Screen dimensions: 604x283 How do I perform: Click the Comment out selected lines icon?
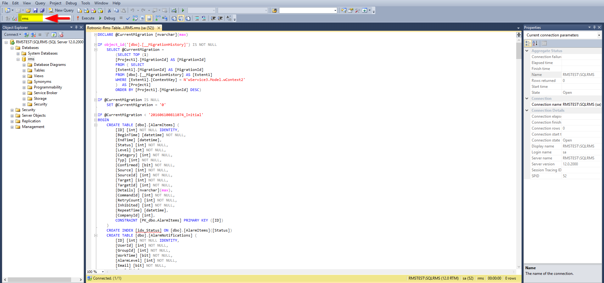tap(197, 18)
